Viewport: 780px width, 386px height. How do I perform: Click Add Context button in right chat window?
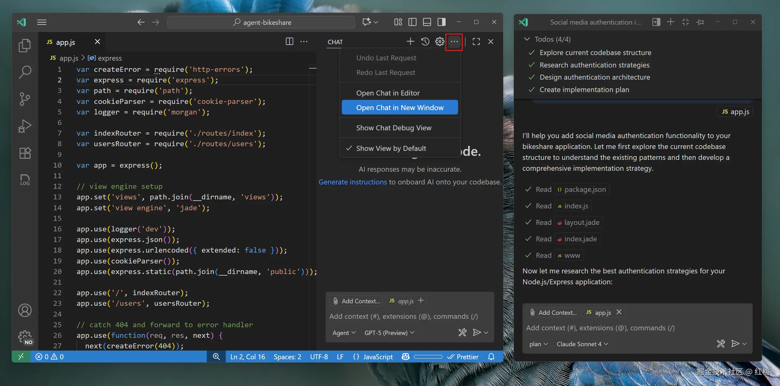pyautogui.click(x=553, y=312)
